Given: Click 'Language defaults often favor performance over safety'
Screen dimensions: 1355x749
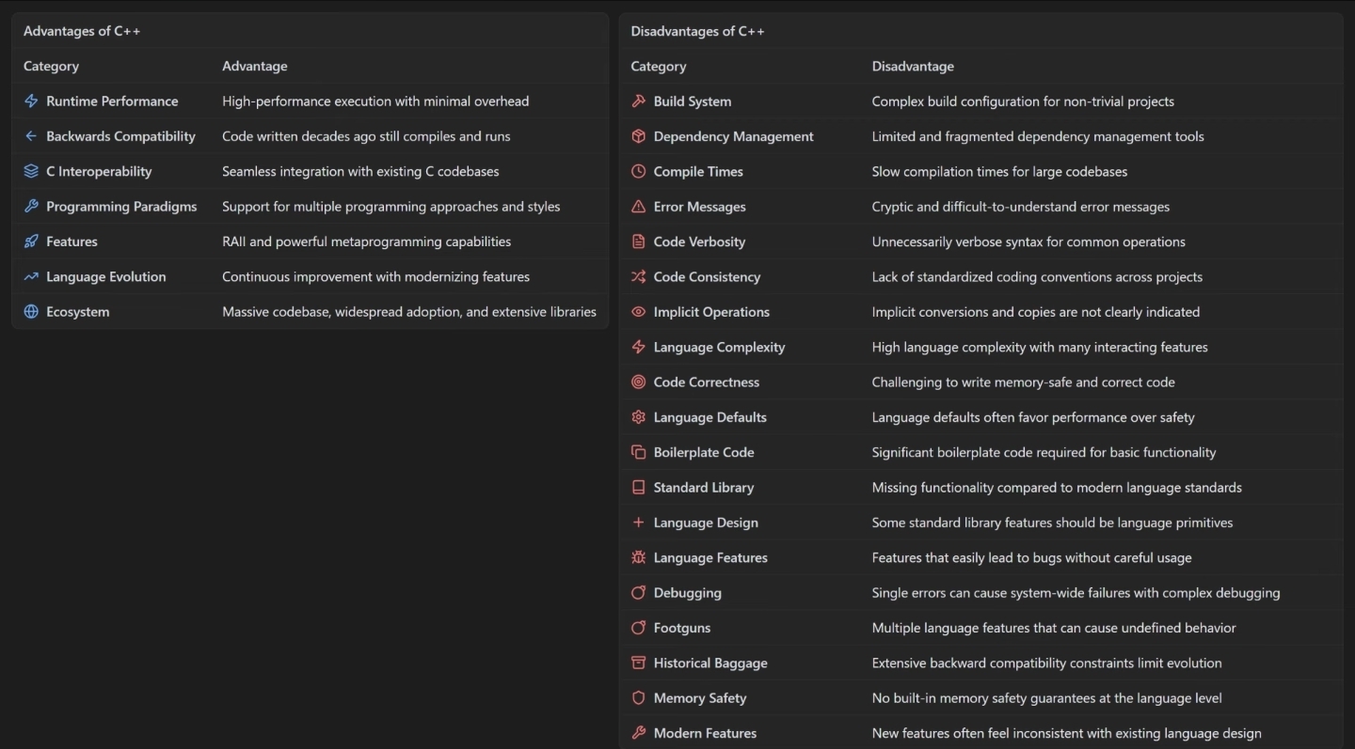Looking at the screenshot, I should (1033, 417).
